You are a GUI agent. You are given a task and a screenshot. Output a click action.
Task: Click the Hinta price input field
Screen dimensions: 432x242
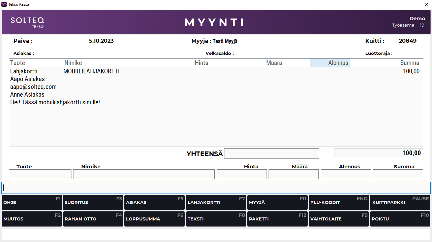pyautogui.click(x=242, y=174)
